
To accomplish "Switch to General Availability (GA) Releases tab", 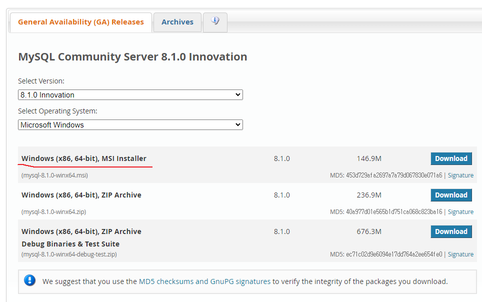I will [x=81, y=22].
